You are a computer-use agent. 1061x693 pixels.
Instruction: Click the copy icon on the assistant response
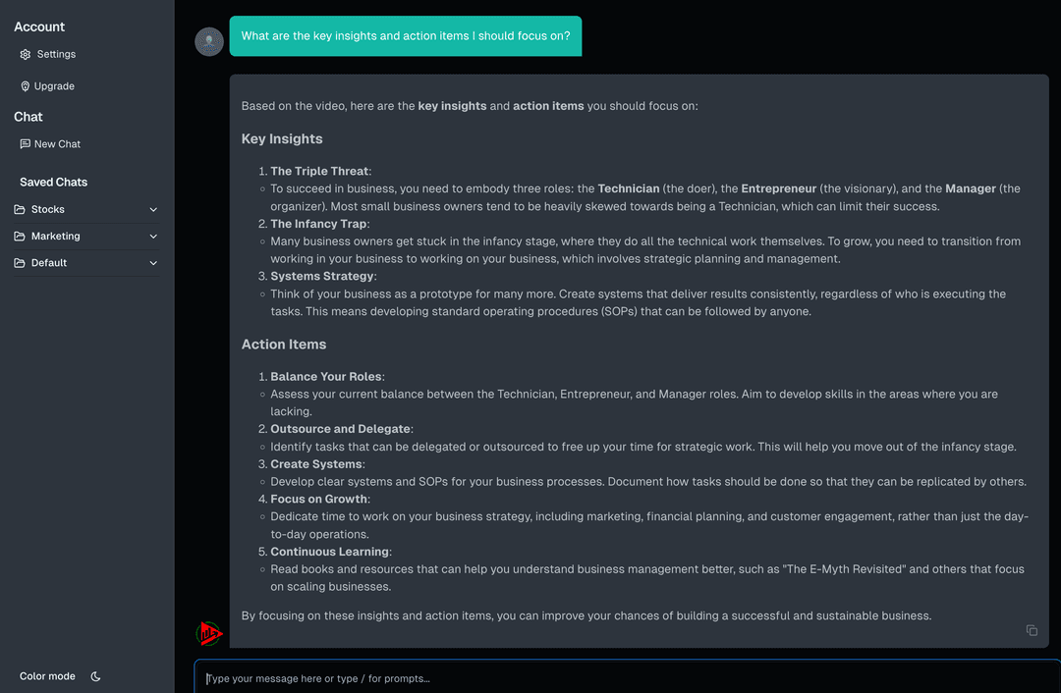coord(1032,630)
